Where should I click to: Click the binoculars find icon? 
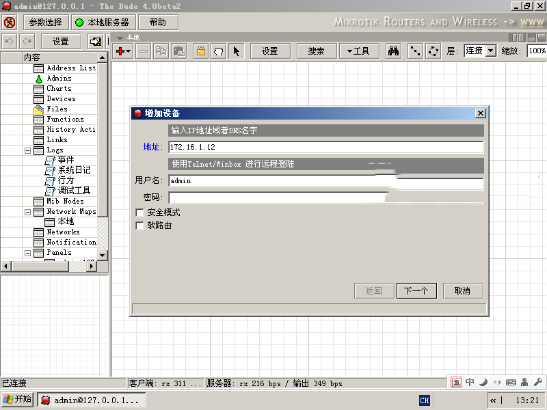[394, 51]
